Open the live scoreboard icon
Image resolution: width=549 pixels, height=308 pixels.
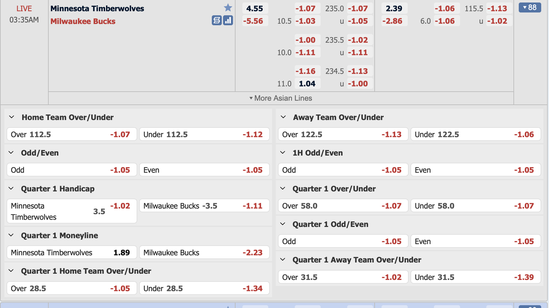217,21
